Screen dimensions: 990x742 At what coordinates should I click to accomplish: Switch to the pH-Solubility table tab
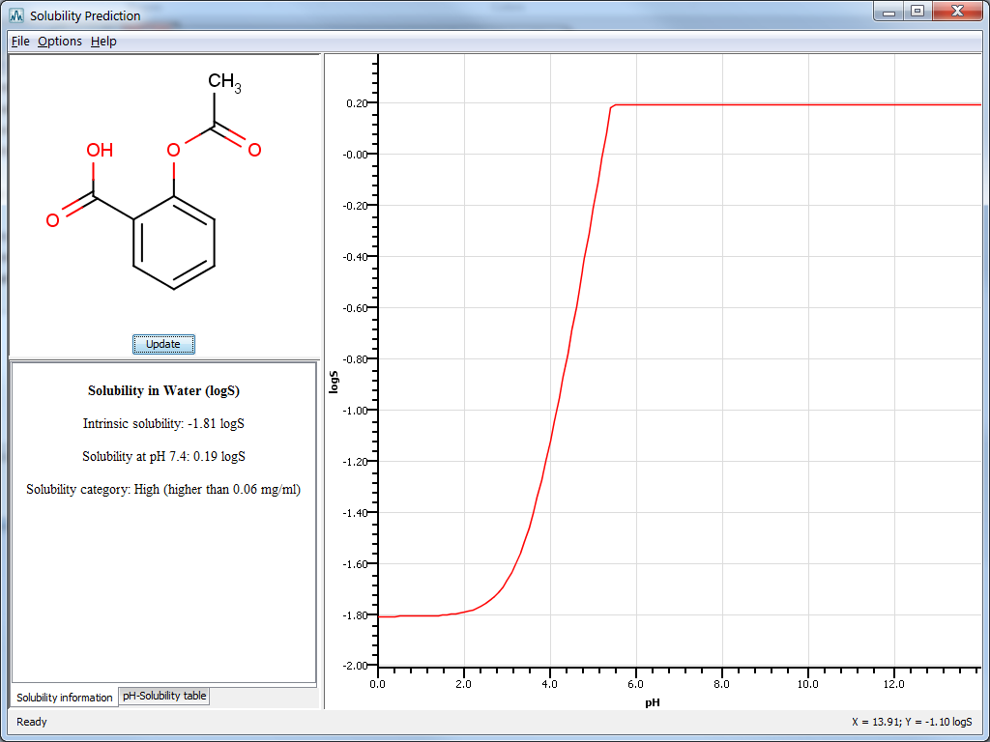pyautogui.click(x=164, y=696)
